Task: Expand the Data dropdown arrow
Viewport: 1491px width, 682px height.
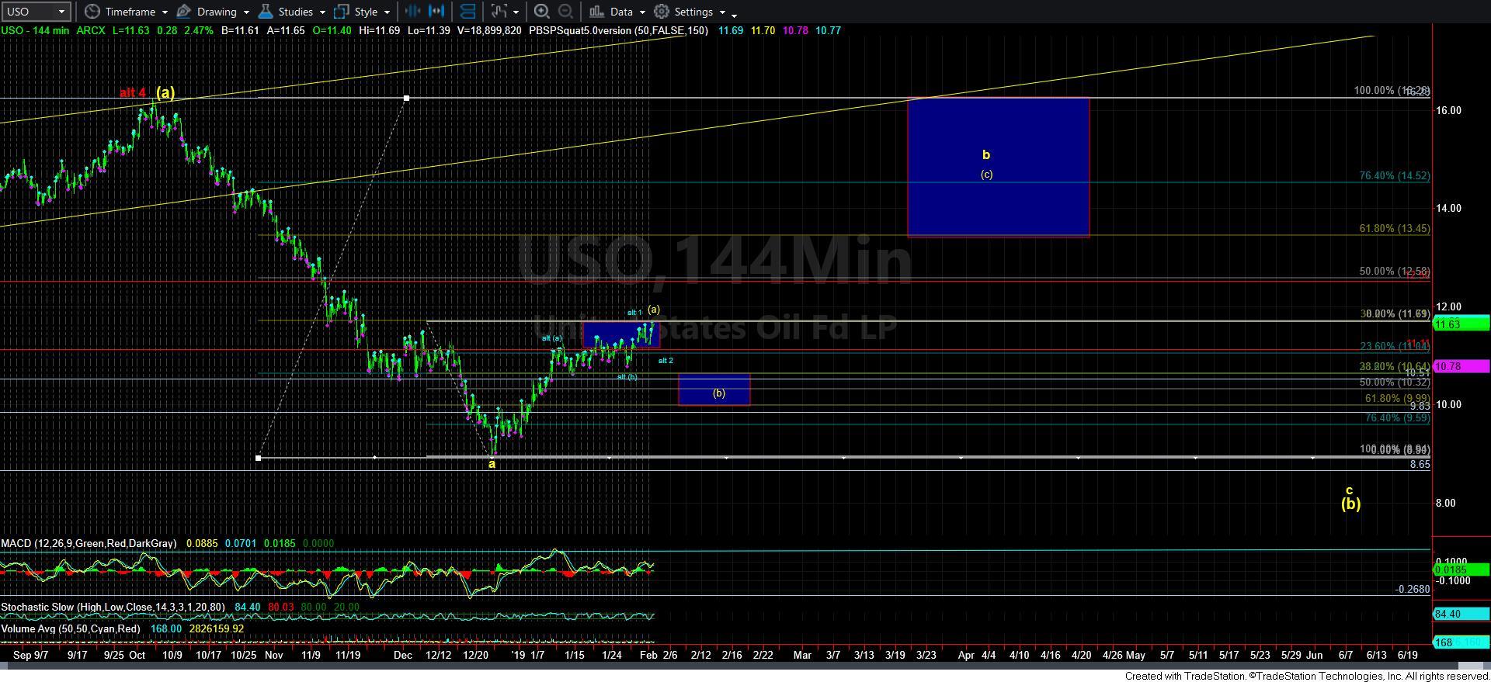Action: pos(642,12)
